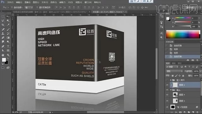Select the Path Selection tool
Screen dimensions: 202x114
[3, 51]
